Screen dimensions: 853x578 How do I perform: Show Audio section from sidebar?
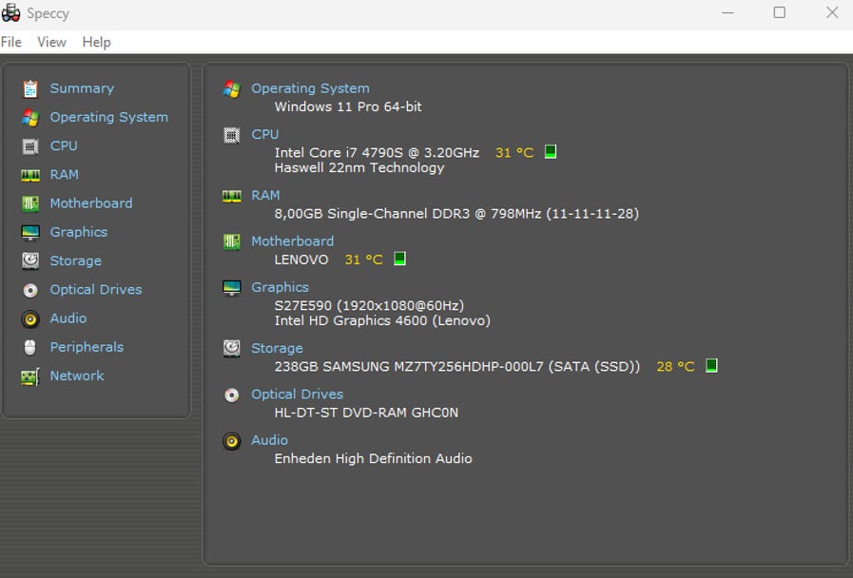[68, 318]
